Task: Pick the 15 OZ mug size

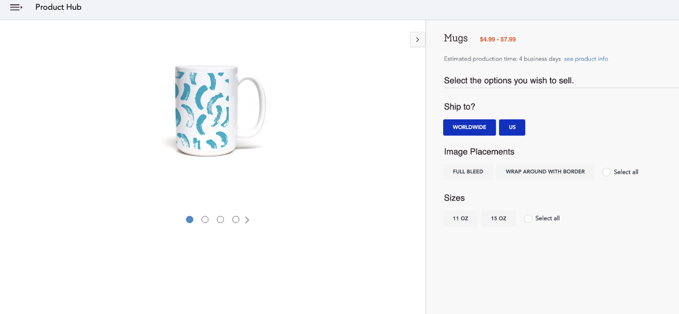Action: (x=499, y=218)
